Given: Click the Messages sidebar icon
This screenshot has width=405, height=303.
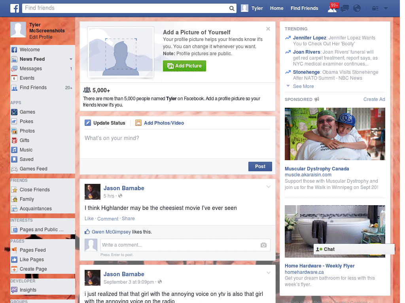Looking at the screenshot, I should (14, 69).
